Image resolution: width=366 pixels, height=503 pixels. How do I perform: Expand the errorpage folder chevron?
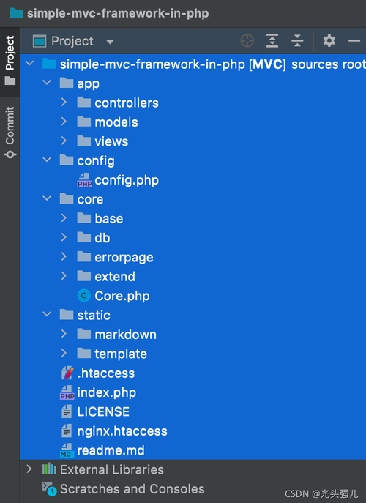coord(64,256)
